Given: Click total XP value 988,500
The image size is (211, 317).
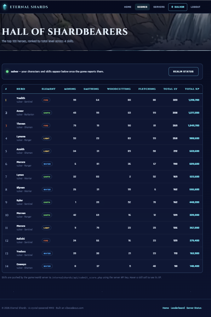Looking at the screenshot, I should tap(194, 138).
